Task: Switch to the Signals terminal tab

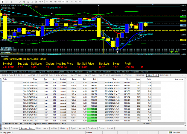Action: 74,128
